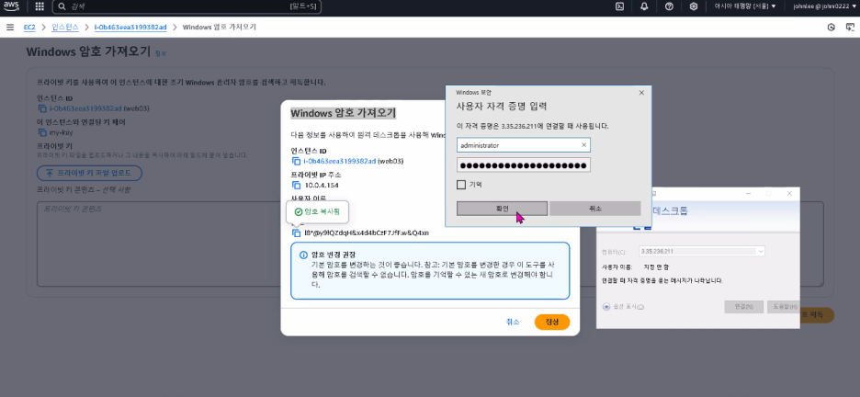Select the my-key key pair text
Screen dimensions: 860x397
(x=61, y=132)
